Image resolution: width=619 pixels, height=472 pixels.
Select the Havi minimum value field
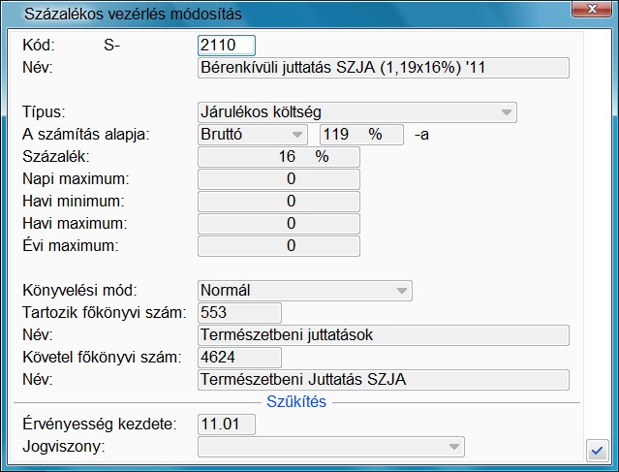click(279, 202)
